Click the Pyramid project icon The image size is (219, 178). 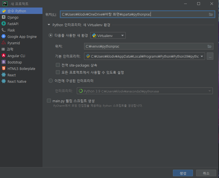(4, 43)
